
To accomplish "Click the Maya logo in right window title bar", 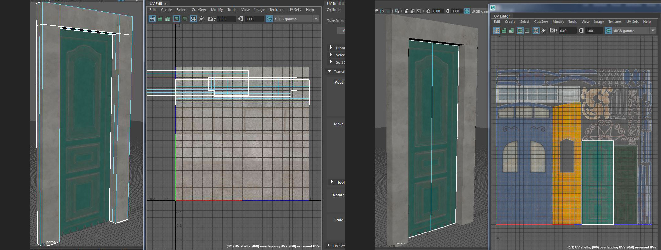I will [x=493, y=8].
